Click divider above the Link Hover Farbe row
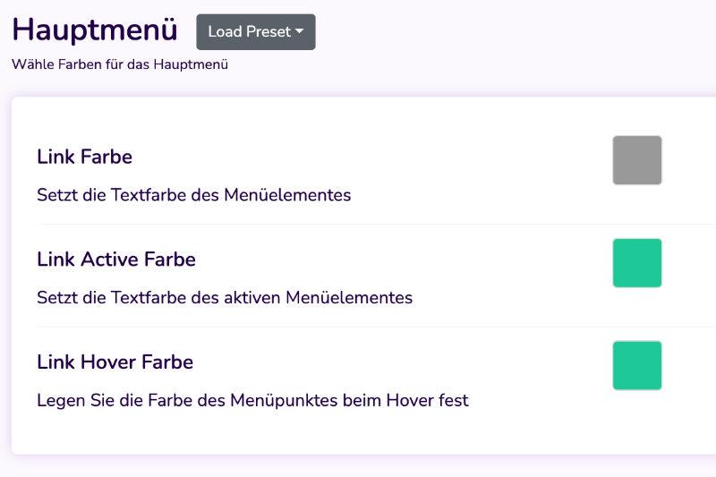Screen dimensions: 716x477 coord(376,327)
